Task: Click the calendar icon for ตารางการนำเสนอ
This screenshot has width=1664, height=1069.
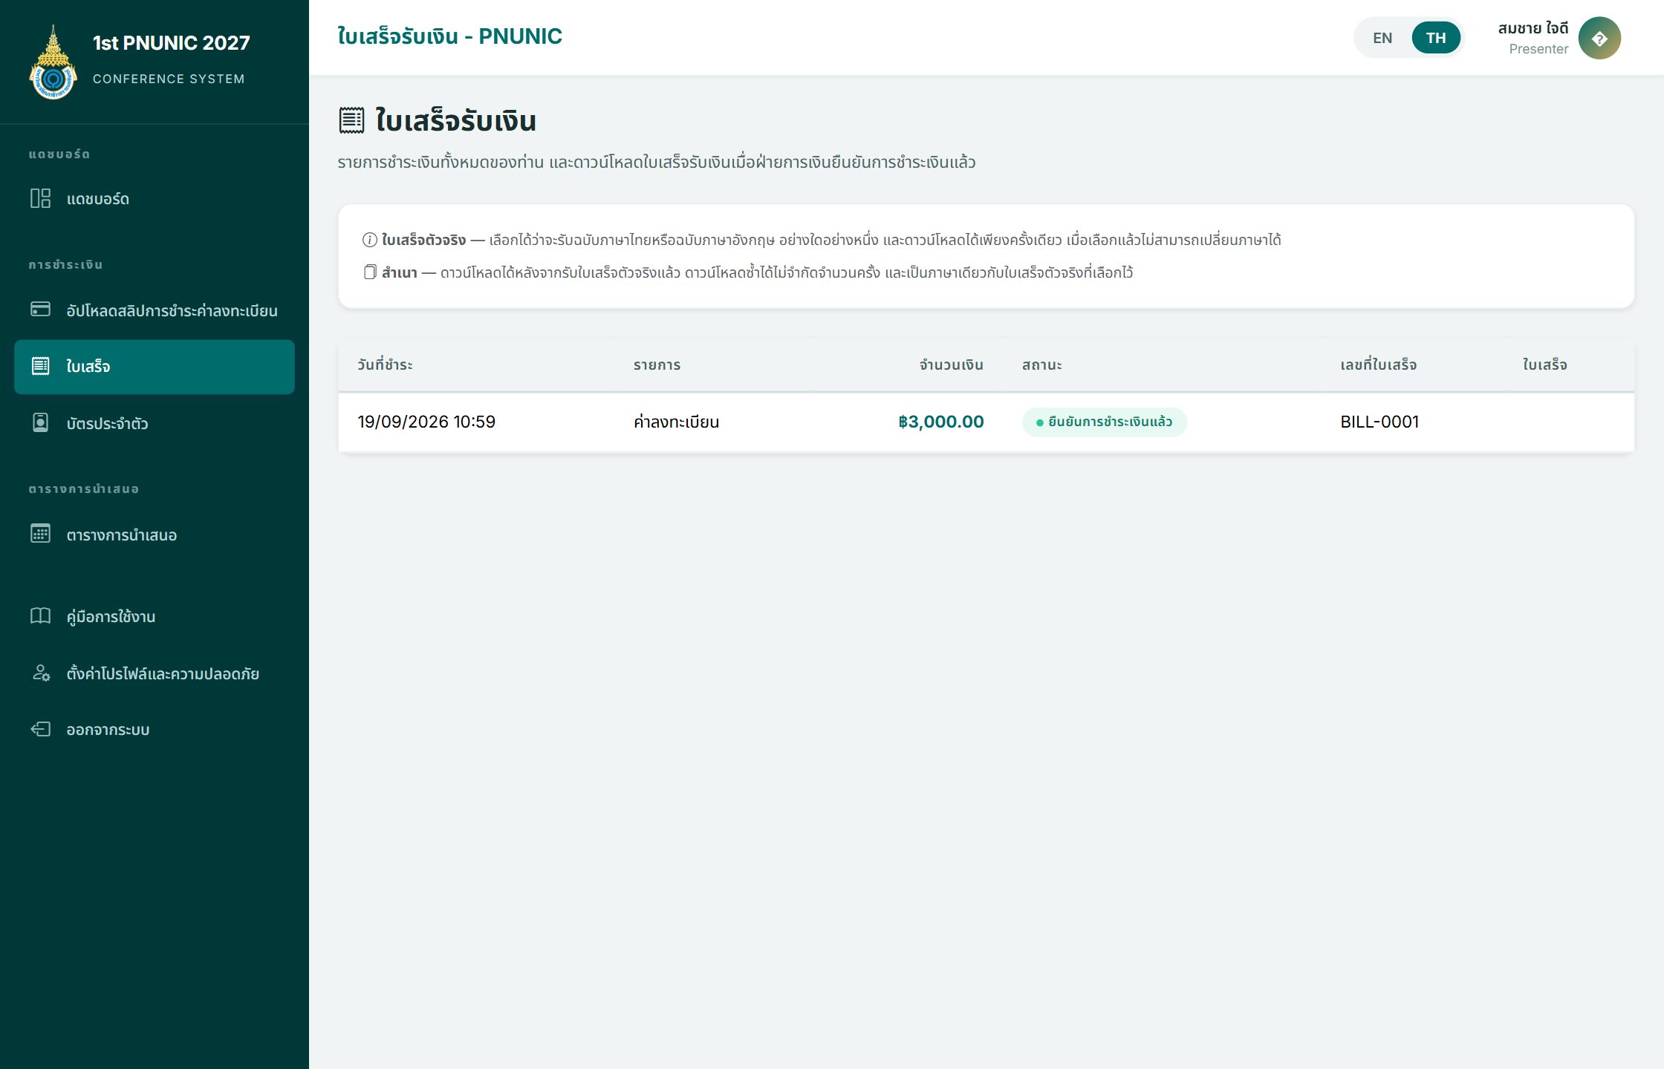Action: [40, 534]
